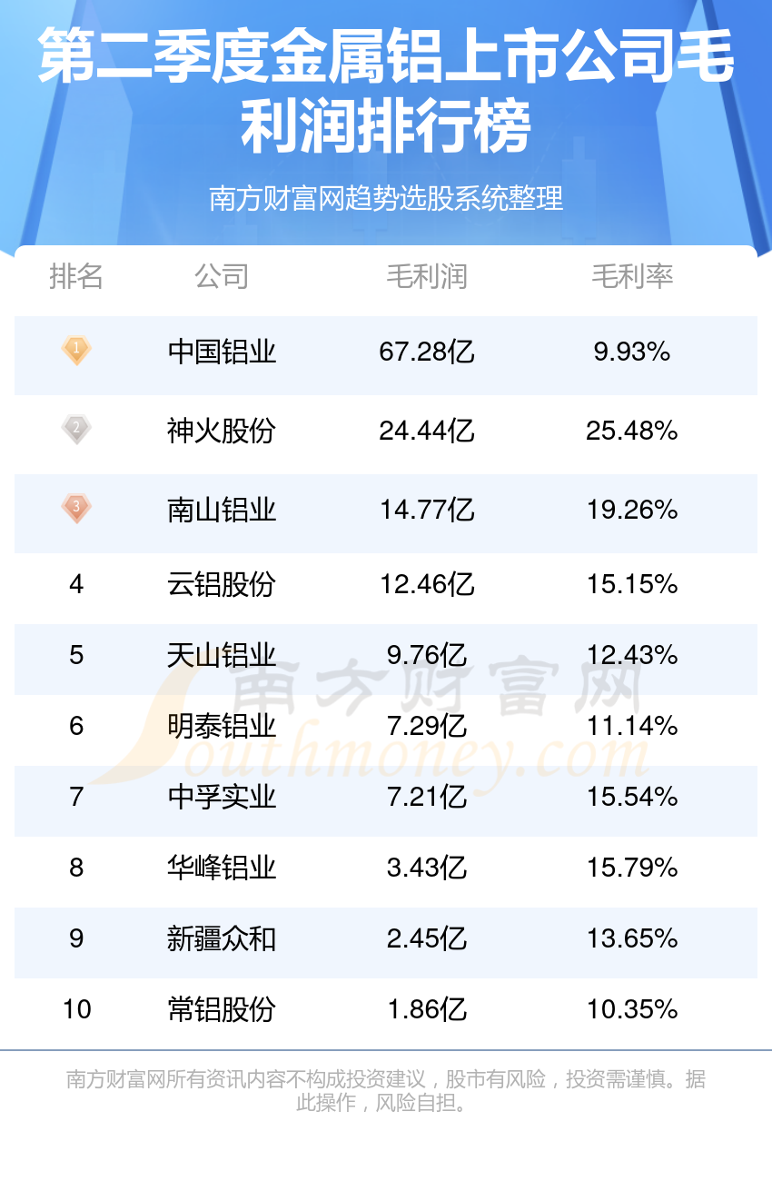Select the 毛利率 column header
This screenshot has width=772, height=1181.
(632, 276)
